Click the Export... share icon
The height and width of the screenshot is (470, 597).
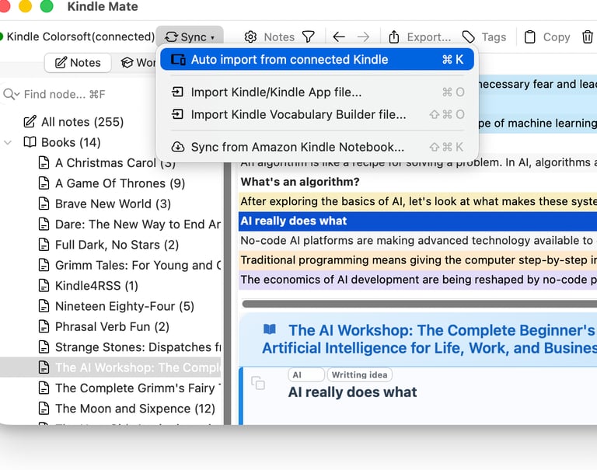[x=394, y=37]
